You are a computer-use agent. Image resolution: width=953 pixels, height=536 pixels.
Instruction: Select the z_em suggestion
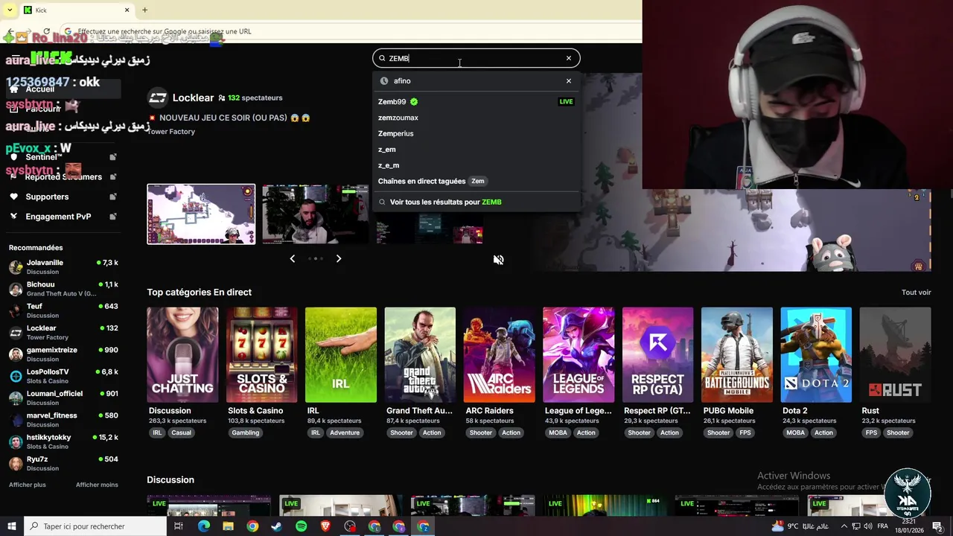476,150
